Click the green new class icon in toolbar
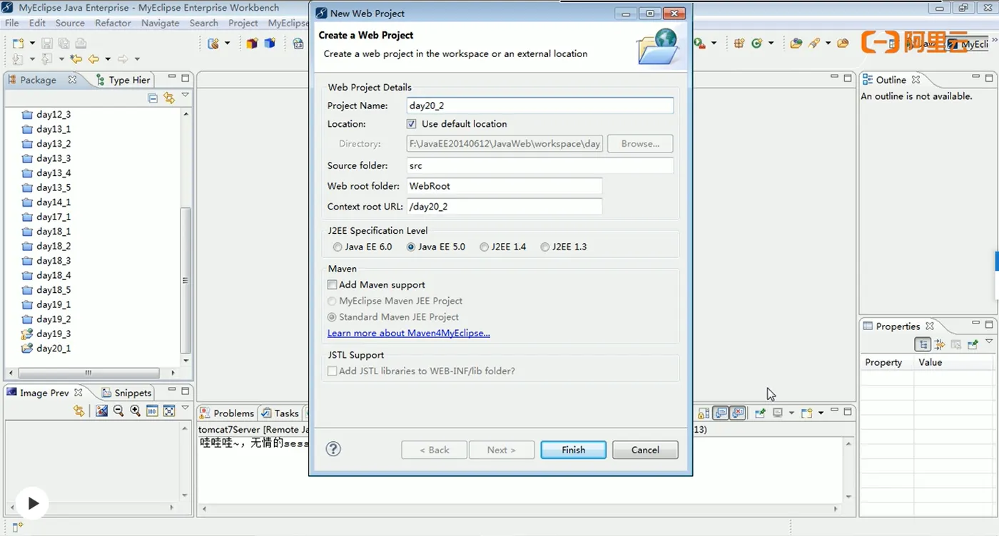This screenshot has width=999, height=536. tap(757, 43)
